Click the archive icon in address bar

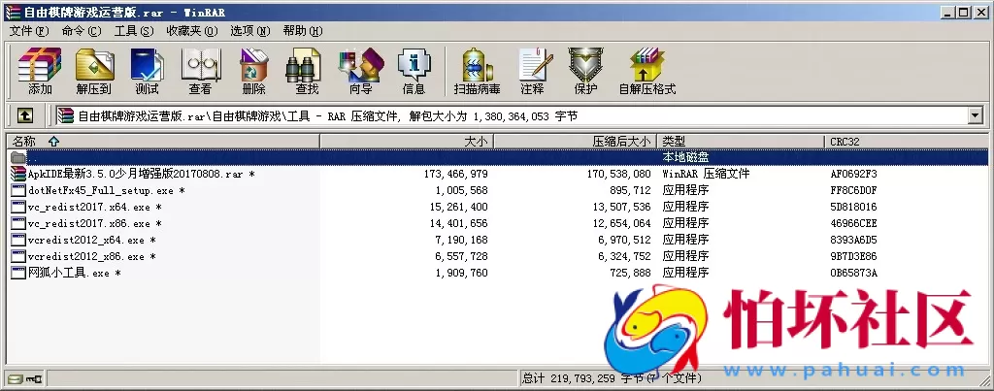tap(65, 115)
